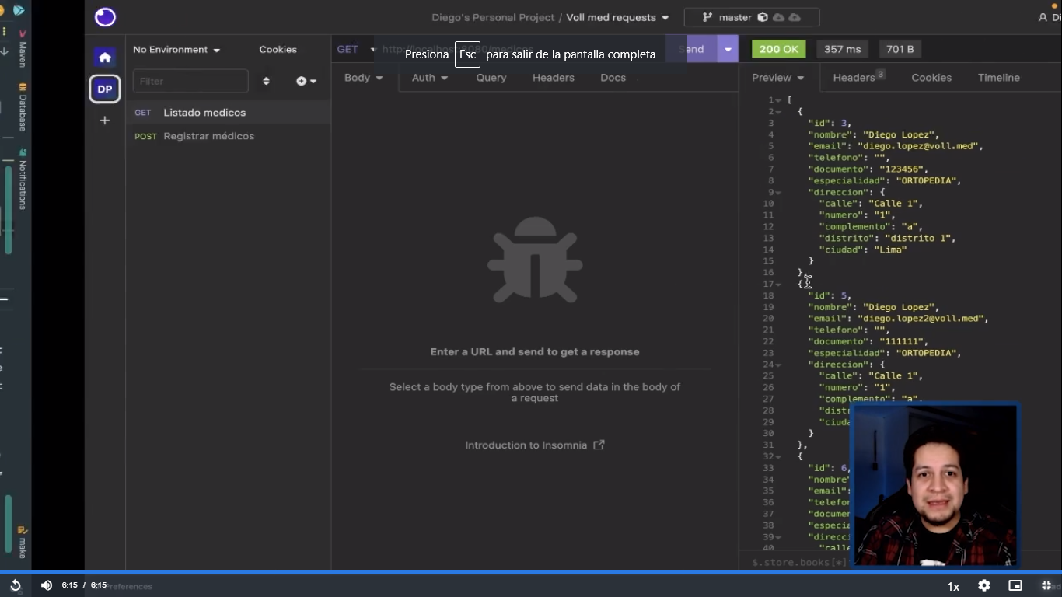Click the 357 ms response time
1062x597 pixels.
843,49
